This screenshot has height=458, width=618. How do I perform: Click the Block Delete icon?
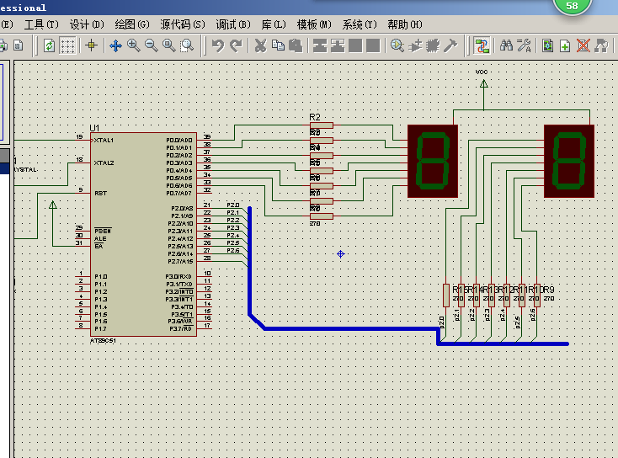pyautogui.click(x=373, y=45)
